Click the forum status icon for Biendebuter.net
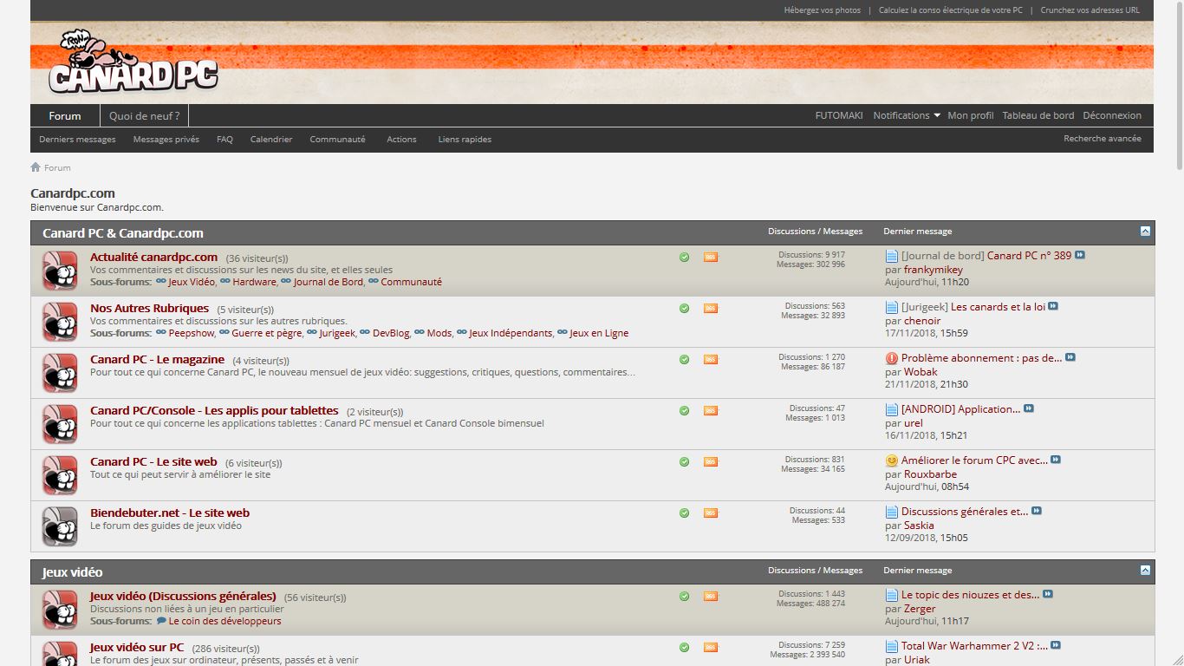Screen dimensions: 1184x666 coord(60,526)
